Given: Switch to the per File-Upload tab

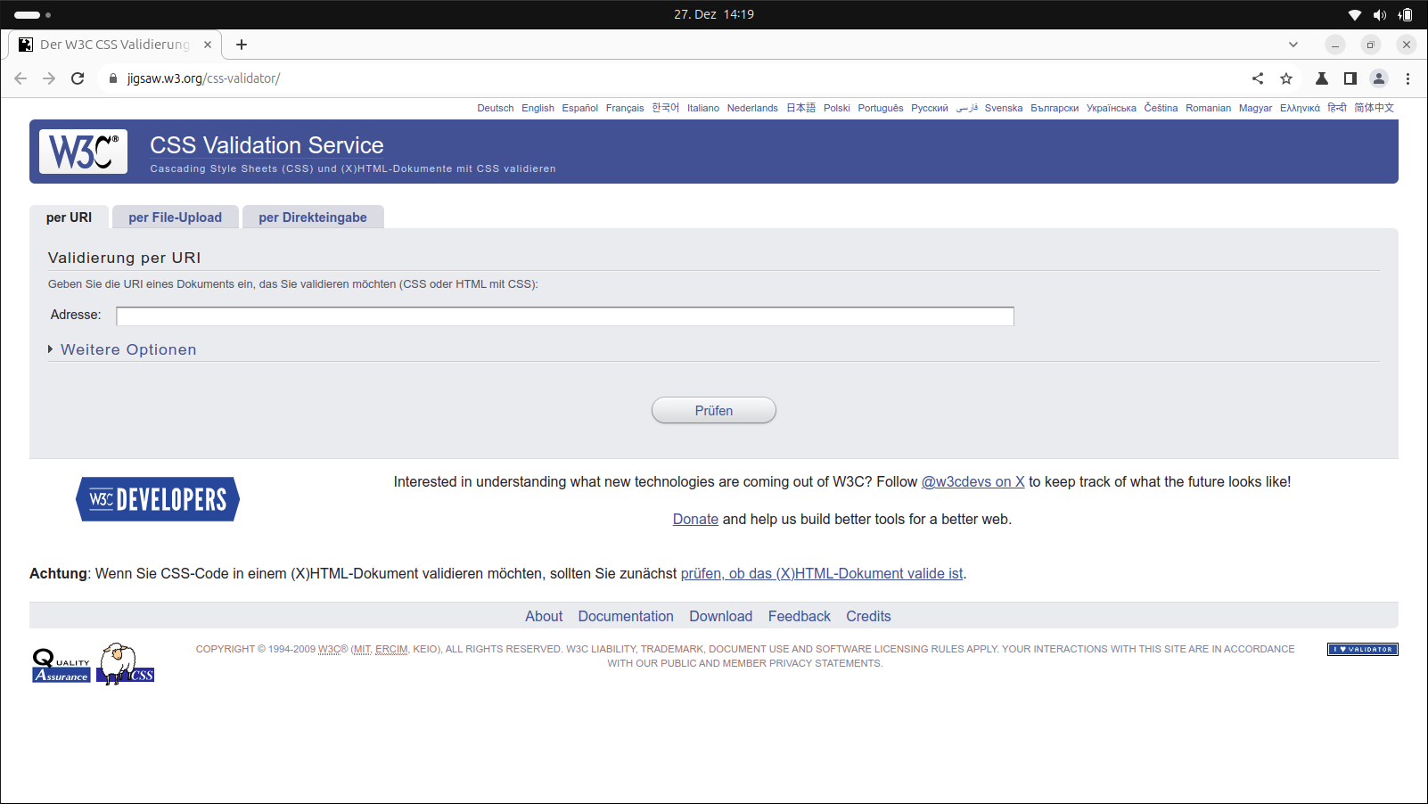Looking at the screenshot, I should [175, 217].
